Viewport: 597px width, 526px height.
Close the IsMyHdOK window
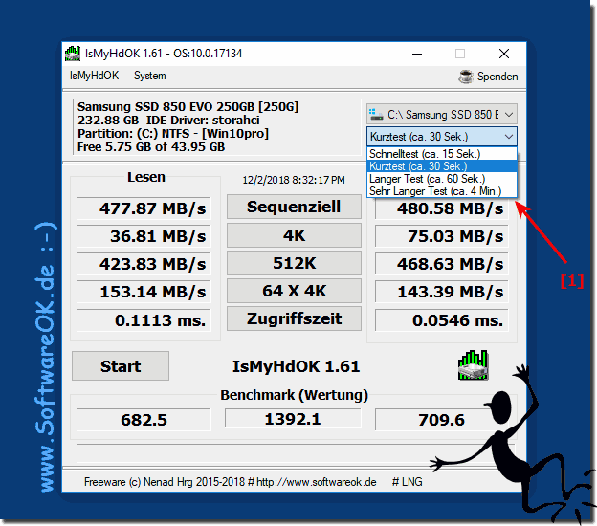pyautogui.click(x=504, y=54)
